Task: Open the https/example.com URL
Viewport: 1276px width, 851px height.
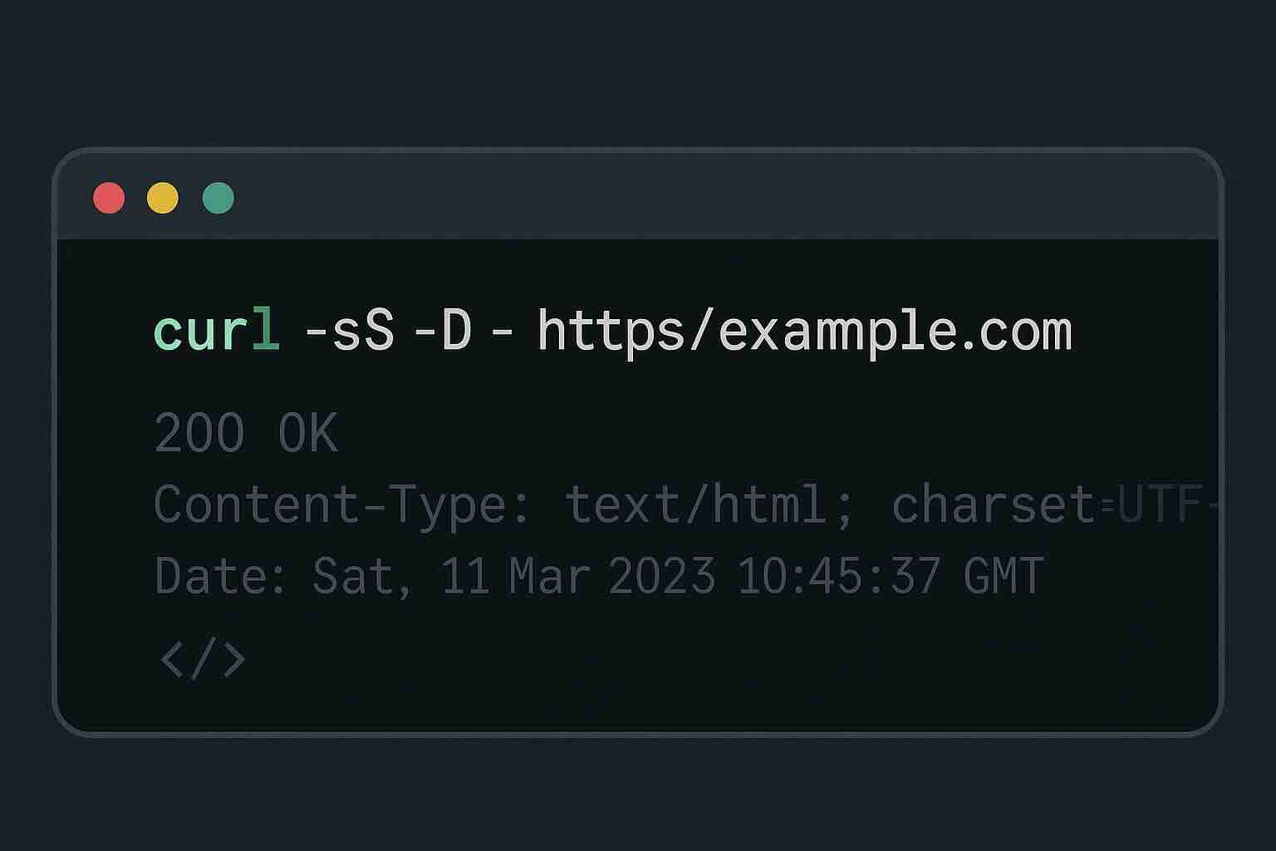Action: click(x=805, y=332)
